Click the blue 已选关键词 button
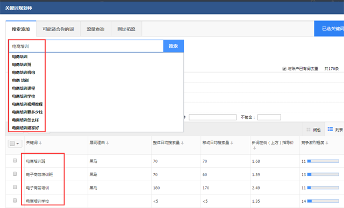The height and width of the screenshot is (208, 344). click(x=329, y=28)
